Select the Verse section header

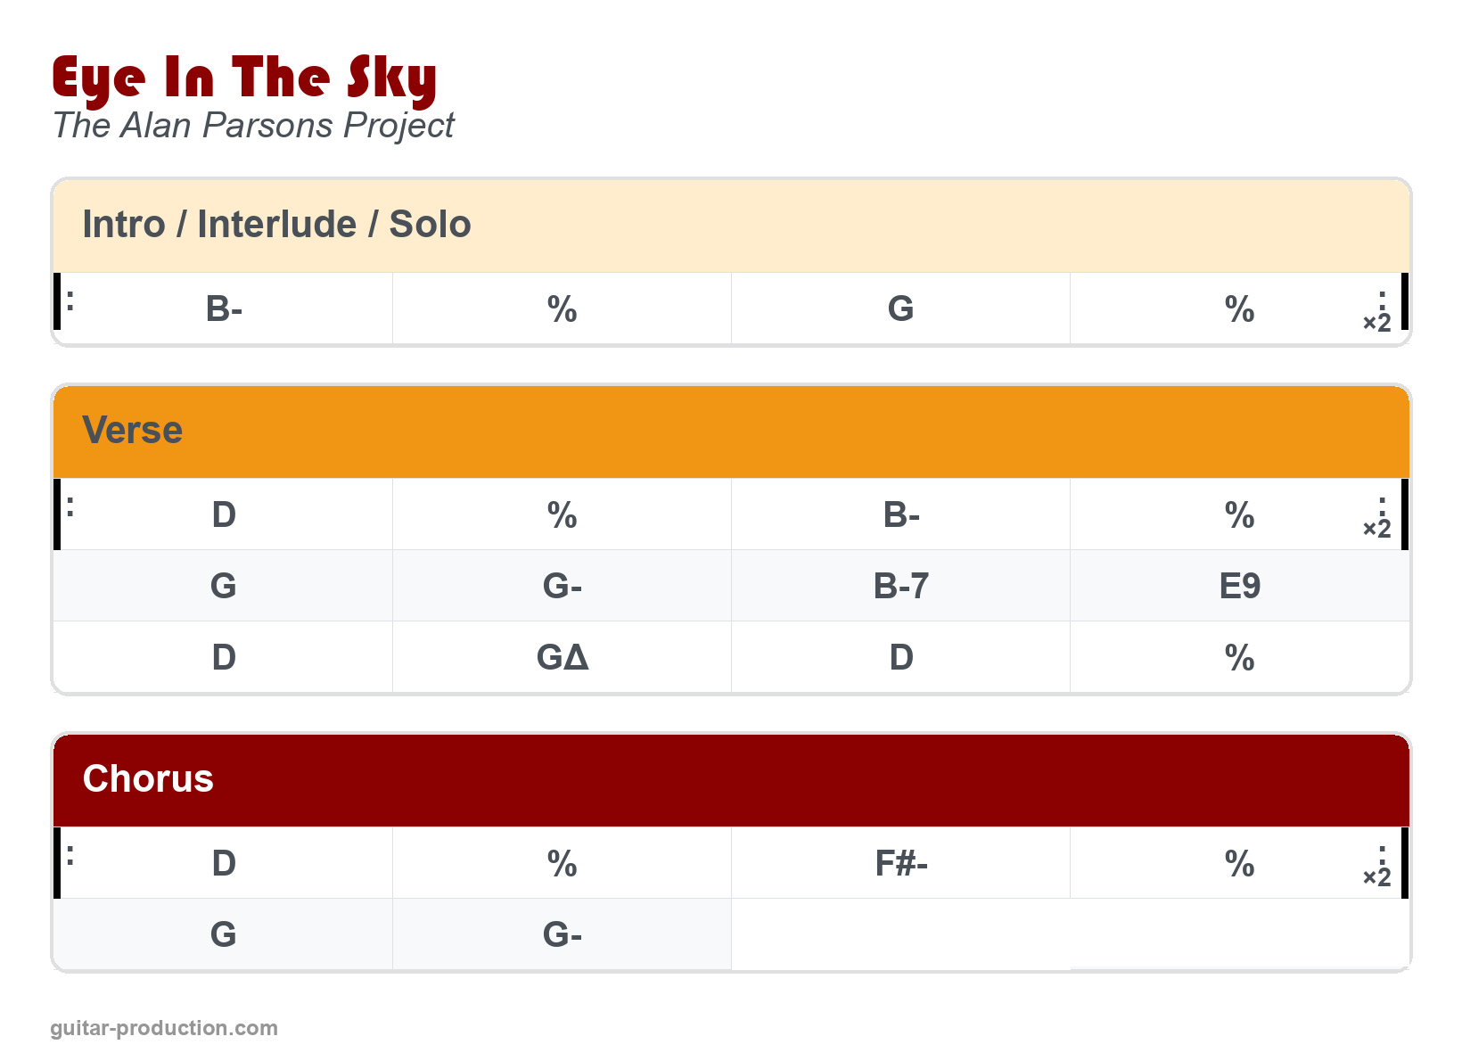133,431
